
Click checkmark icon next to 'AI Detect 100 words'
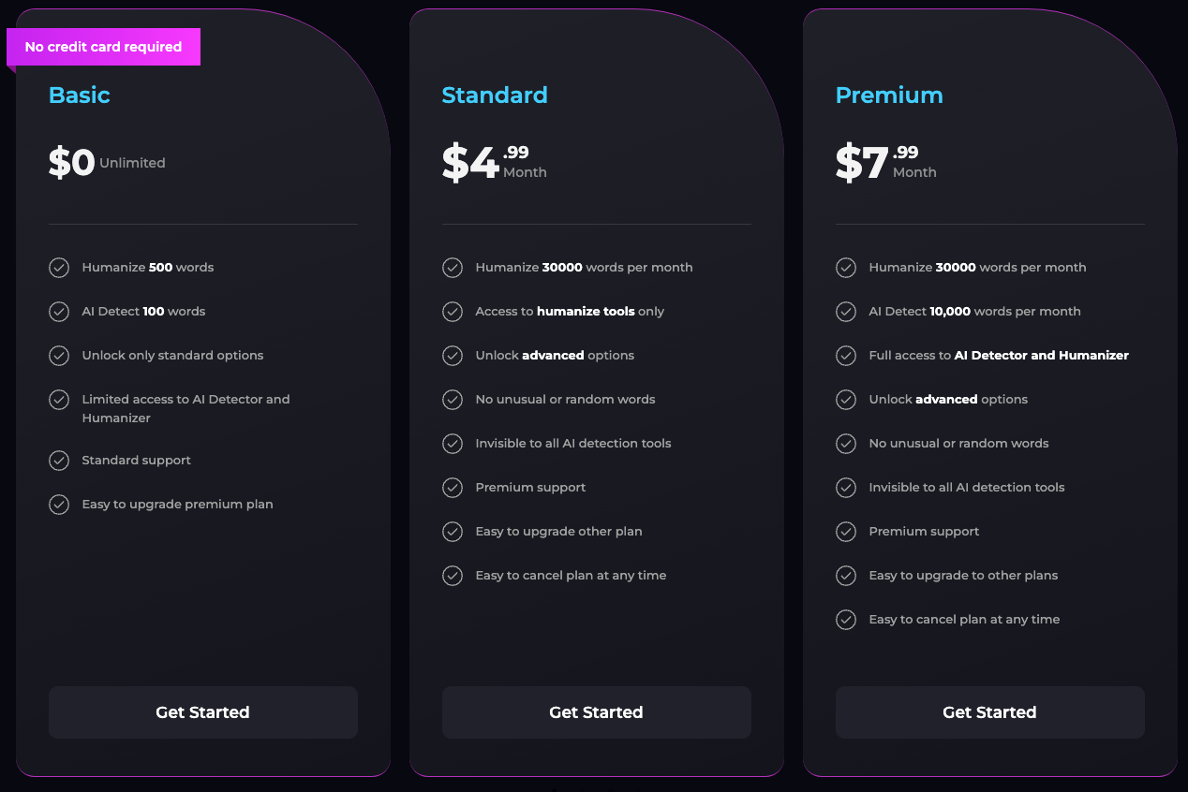59,312
